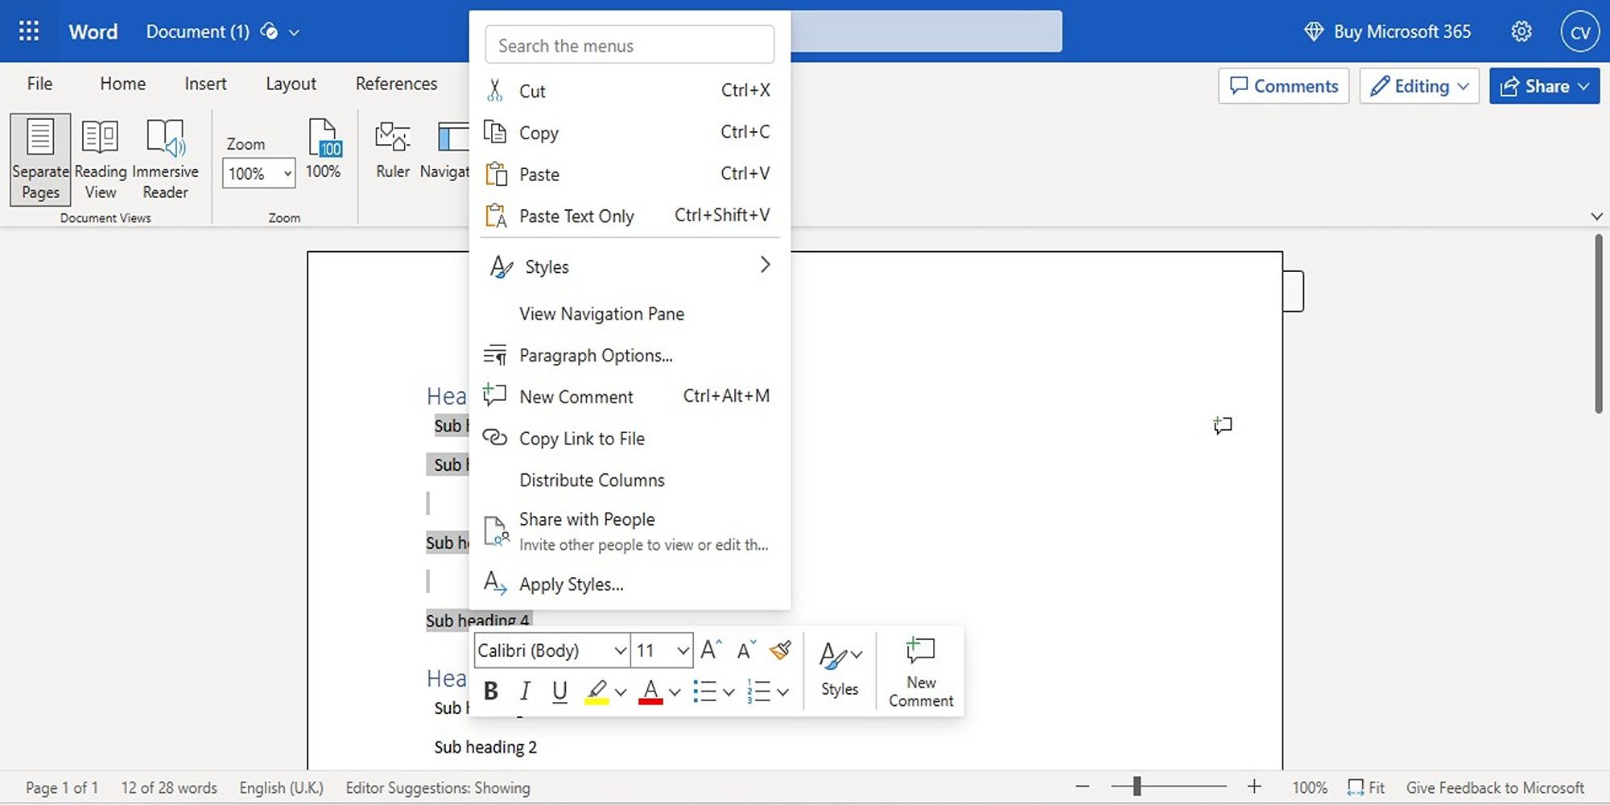
Task: Open the Calibri (Body) font dropdown
Action: [551, 650]
